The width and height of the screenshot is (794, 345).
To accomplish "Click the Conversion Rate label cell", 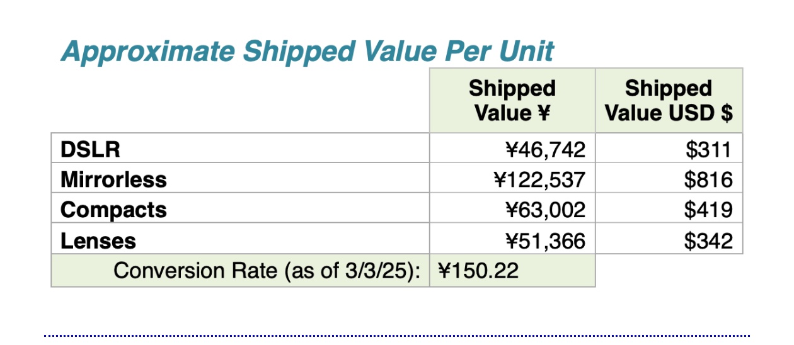I will pyautogui.click(x=240, y=271).
